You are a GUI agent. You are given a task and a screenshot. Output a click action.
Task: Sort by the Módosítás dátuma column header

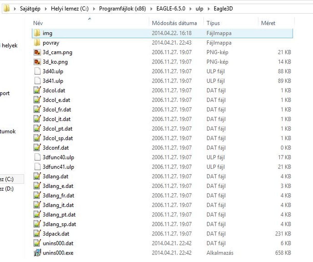174,23
